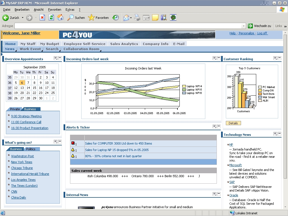Click the page scrollbar down arrow
The width and height of the screenshot is (288, 216).
[x=285, y=207]
